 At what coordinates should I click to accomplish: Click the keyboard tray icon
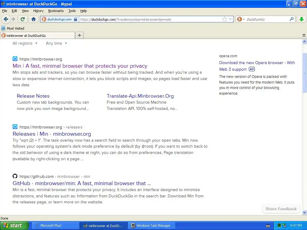(x=268, y=226)
